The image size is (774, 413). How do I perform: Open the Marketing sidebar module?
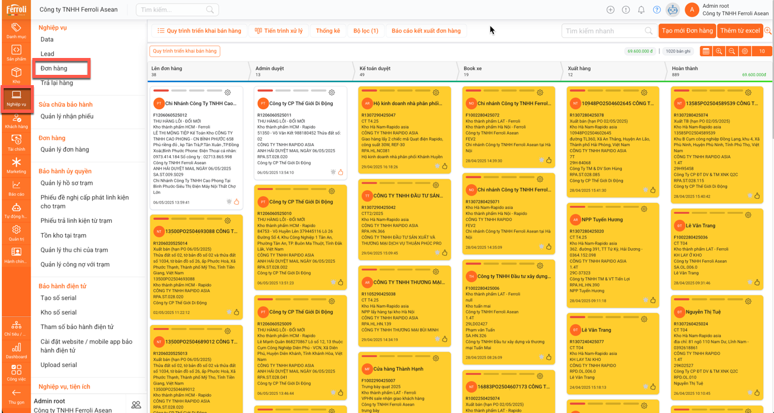pyautogui.click(x=16, y=165)
